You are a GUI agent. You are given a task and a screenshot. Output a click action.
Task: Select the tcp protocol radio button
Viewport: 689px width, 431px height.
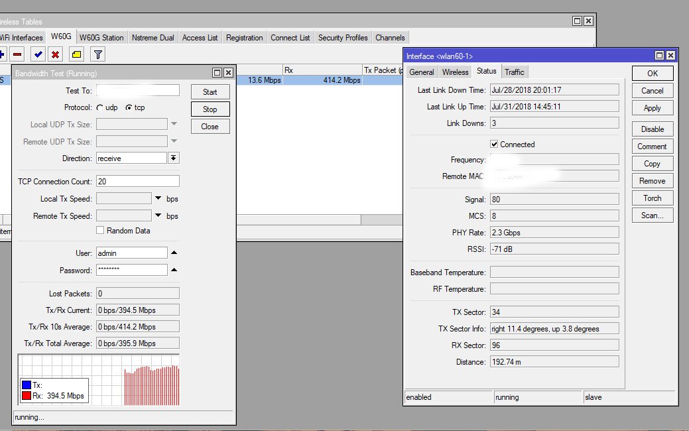coord(129,107)
